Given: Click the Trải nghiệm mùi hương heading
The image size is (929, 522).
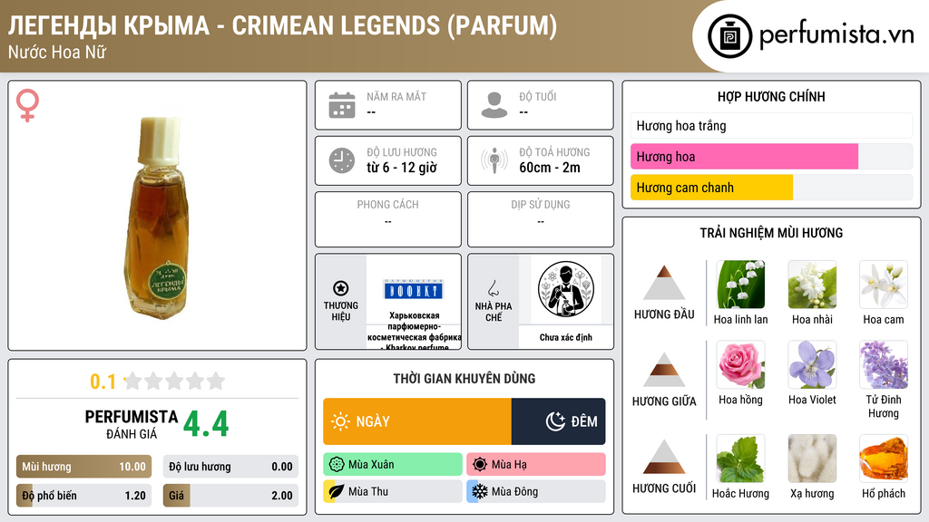Looking at the screenshot, I should point(771,233).
